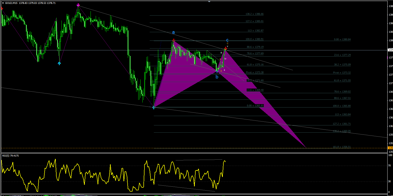Open the GOLD,M15 chart dropdown triangle
Screen dimensions: 393x196
(x=3, y=3)
